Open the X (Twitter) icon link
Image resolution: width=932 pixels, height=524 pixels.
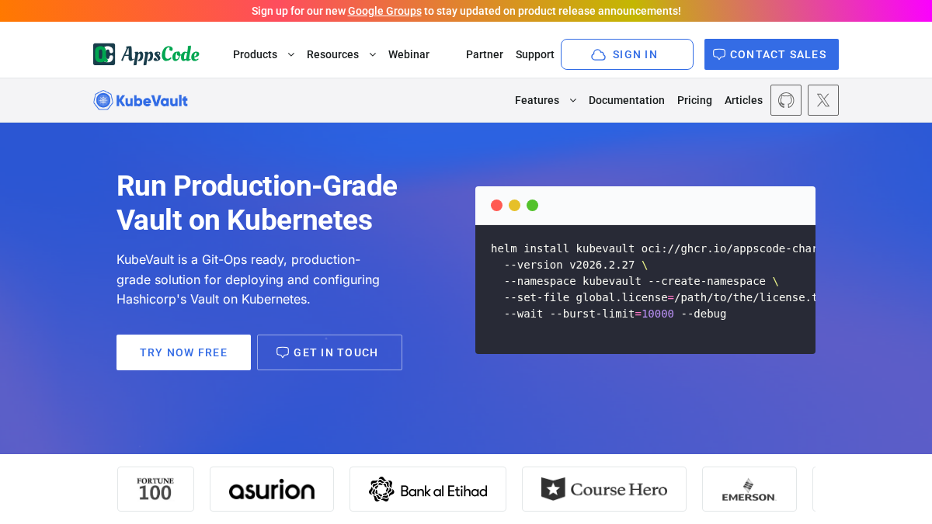coord(823,100)
